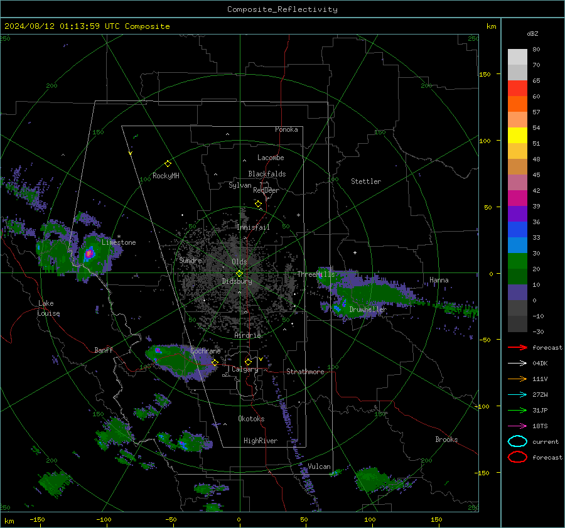
Task: Click the HighRiver town label
Action: coord(261,441)
